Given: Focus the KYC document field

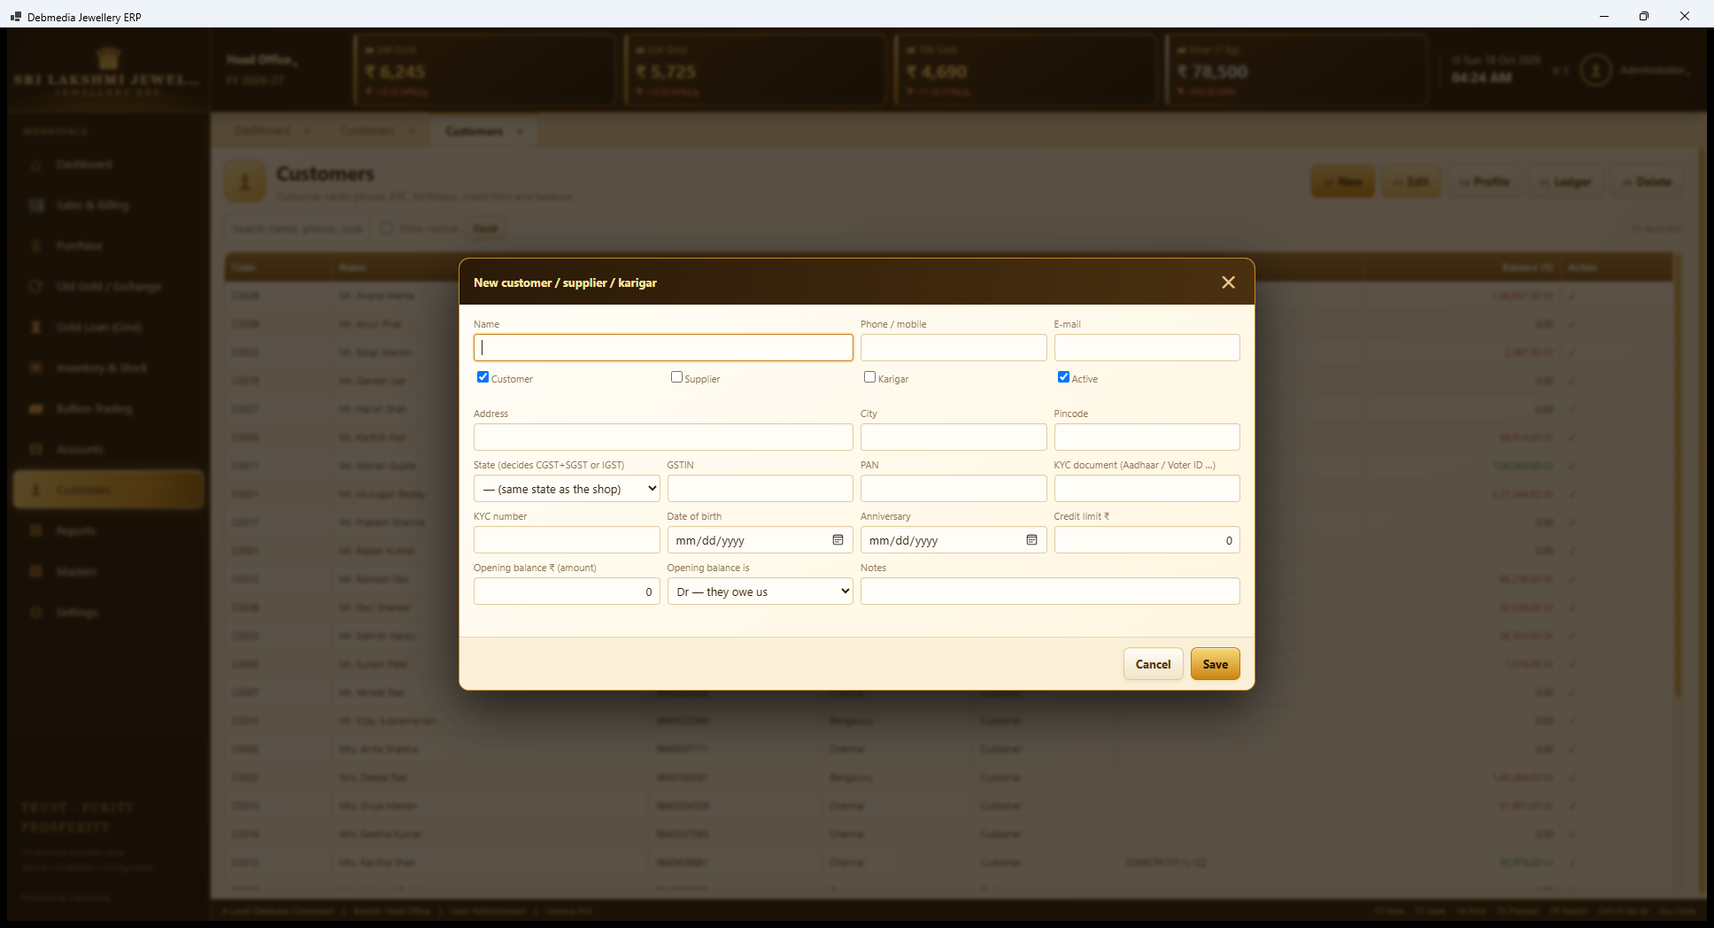Looking at the screenshot, I should tap(1147, 489).
